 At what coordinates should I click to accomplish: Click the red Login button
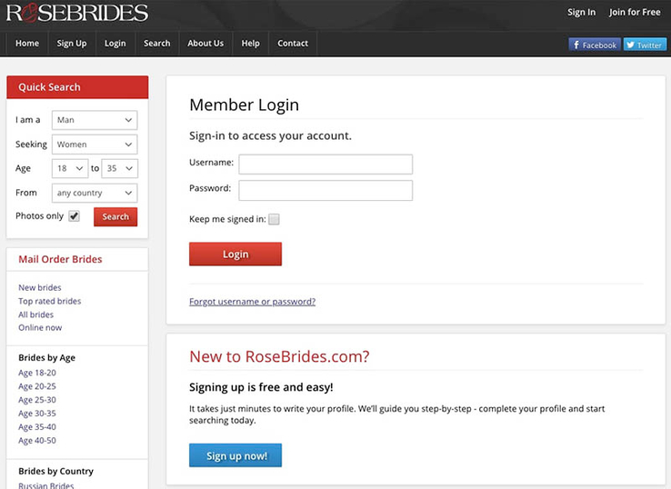point(235,254)
